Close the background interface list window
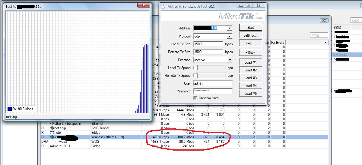 324,20
